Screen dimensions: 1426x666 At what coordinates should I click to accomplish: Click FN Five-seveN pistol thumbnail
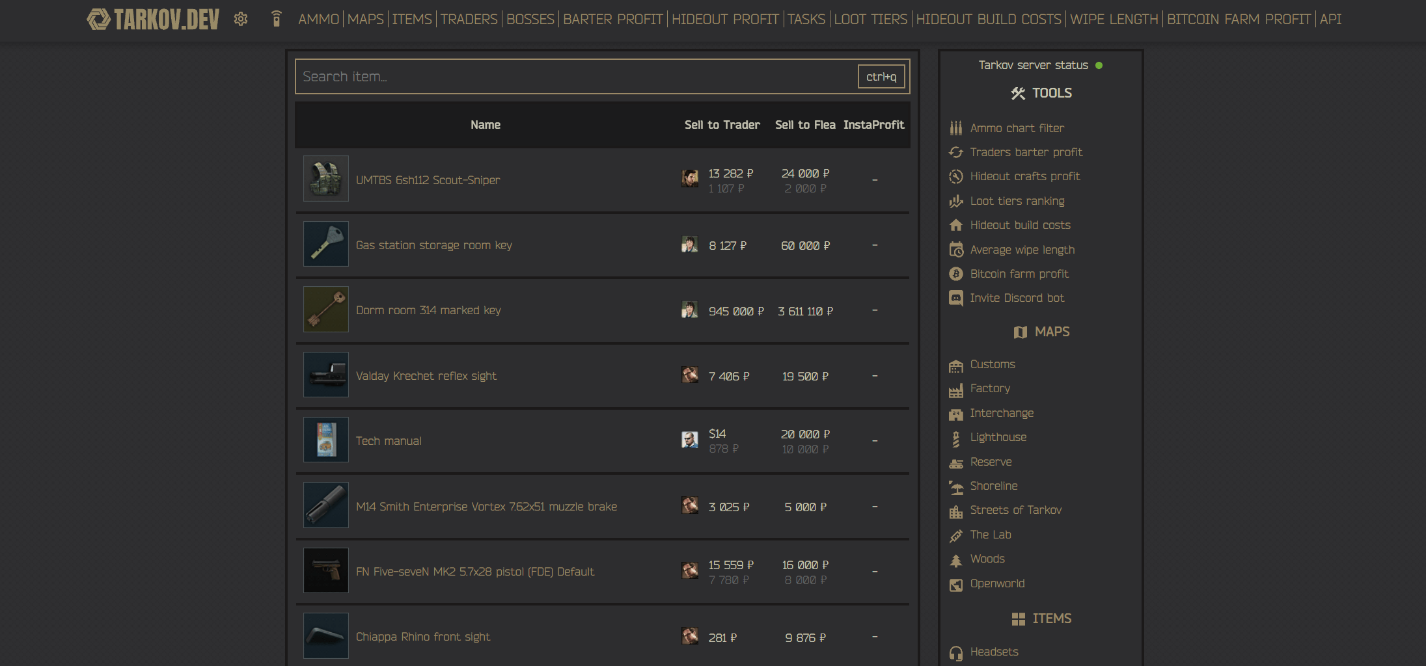click(326, 570)
